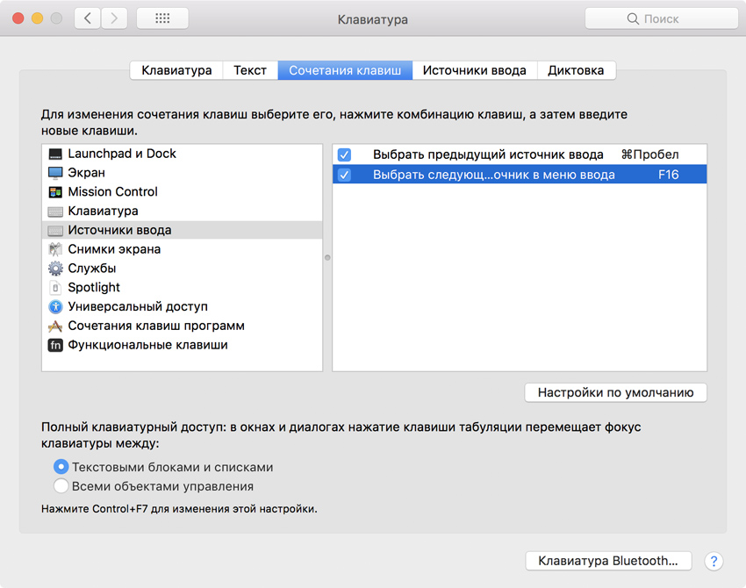Uncheck Выбрать предыдущий источник ввода checkbox
This screenshot has height=588, width=746.
coord(344,154)
